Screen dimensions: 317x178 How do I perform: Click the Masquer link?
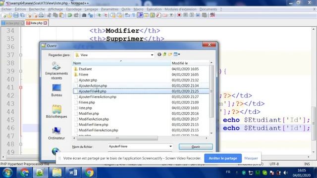coord(251,158)
